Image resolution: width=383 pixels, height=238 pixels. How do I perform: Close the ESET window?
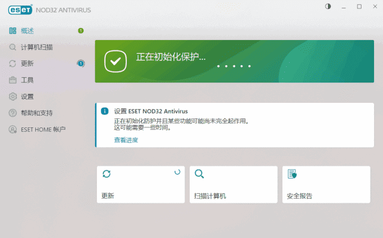375,7
